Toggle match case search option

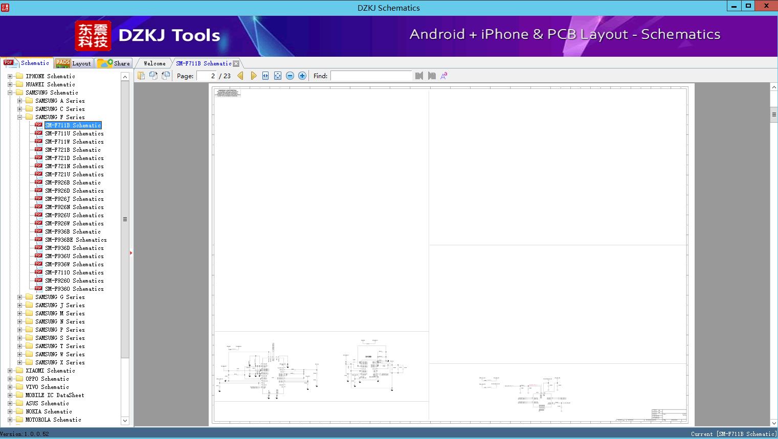coord(444,76)
